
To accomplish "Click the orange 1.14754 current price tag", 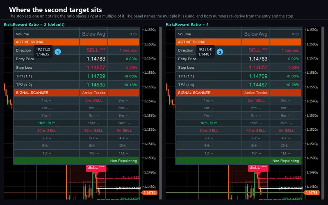I will pos(150,193).
